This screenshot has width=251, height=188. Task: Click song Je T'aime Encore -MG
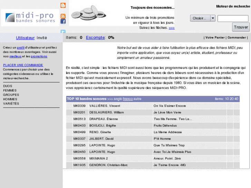point(170,165)
